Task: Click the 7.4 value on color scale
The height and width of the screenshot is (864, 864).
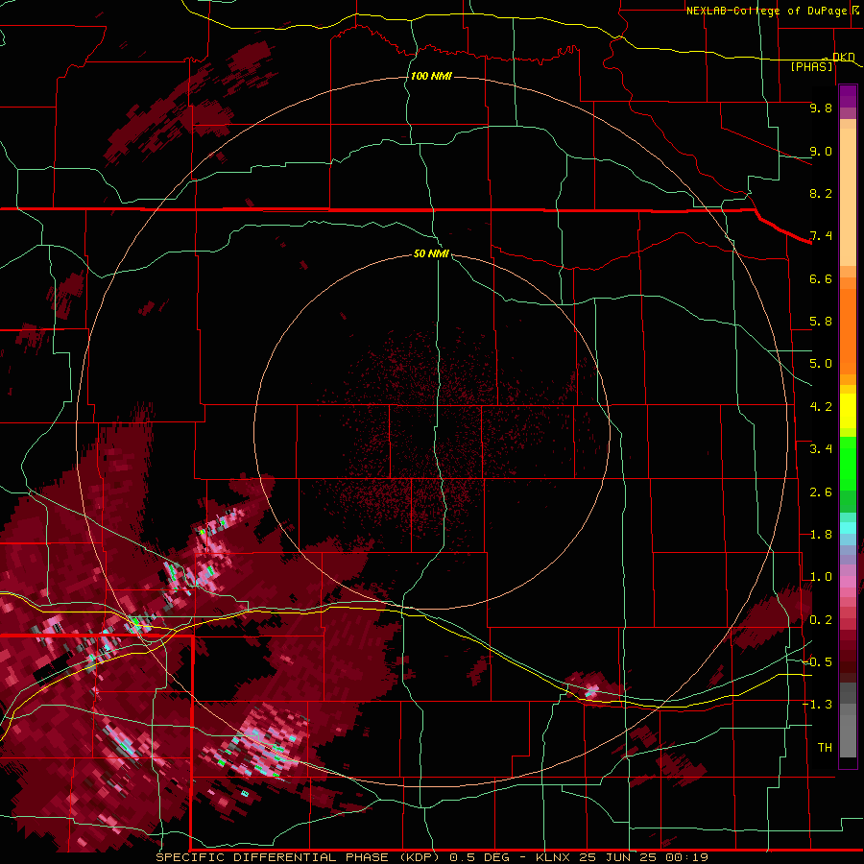Action: tap(821, 236)
